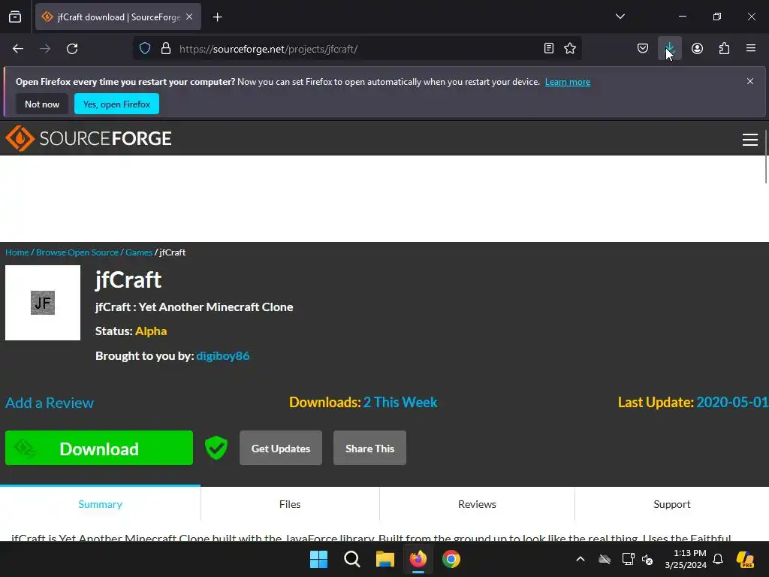Go back to previous page

[x=18, y=49]
